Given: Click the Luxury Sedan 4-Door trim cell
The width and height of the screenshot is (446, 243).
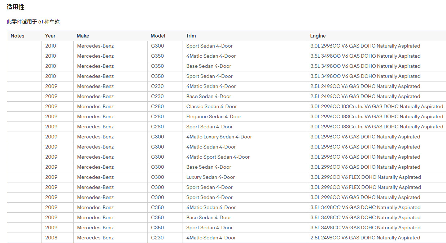Looking at the screenshot, I should (245, 177).
